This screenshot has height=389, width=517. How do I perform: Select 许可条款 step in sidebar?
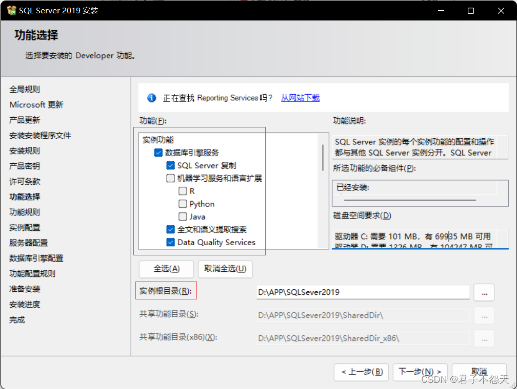click(25, 181)
